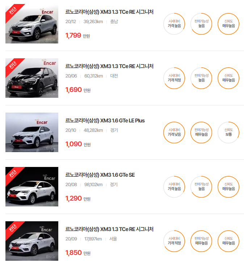Click 판매가능성 매우높음 badge on 1,090만원 listing
The width and height of the screenshot is (244, 264).
click(x=201, y=133)
